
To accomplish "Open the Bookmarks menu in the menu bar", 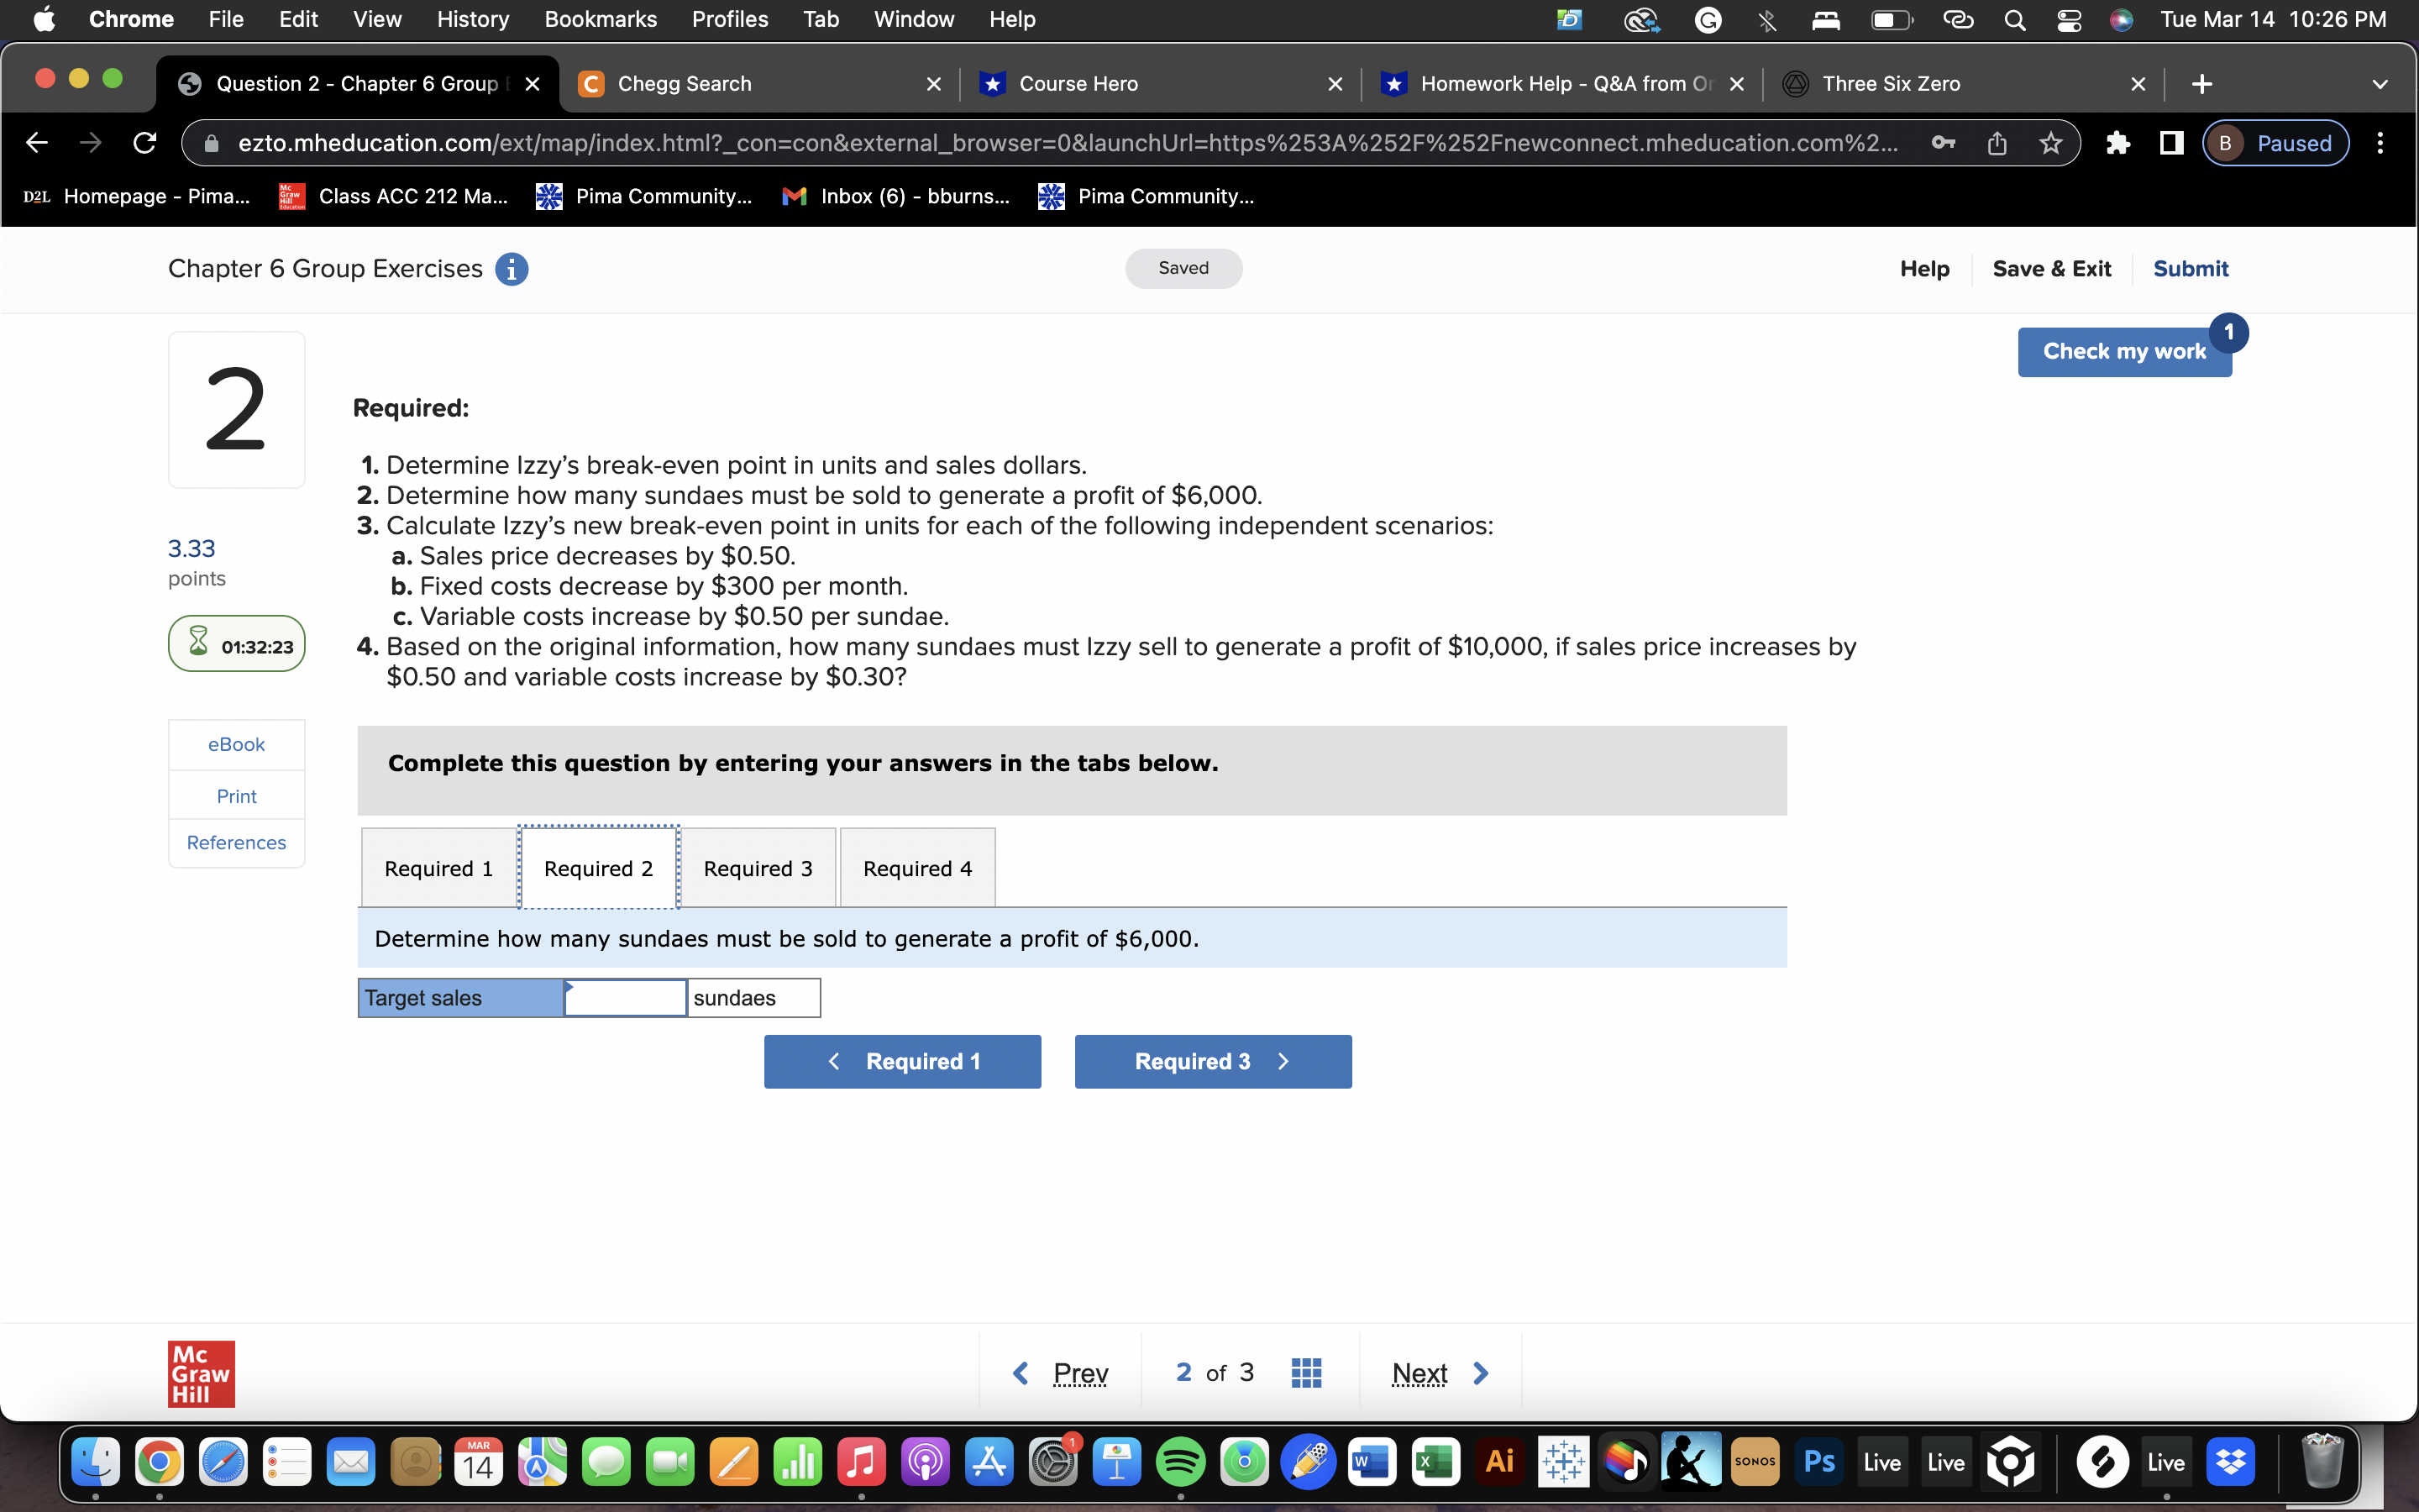I will coord(600,20).
